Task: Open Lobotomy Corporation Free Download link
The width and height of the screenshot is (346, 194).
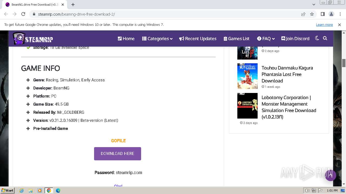Action: [x=289, y=107]
